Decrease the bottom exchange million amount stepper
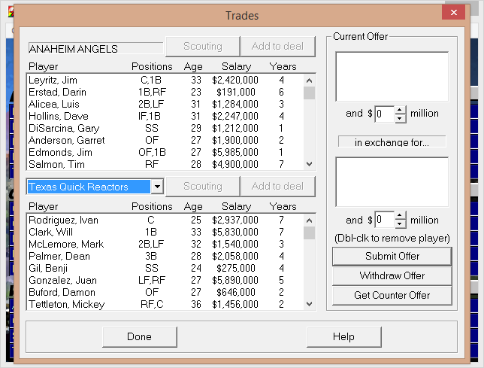This screenshot has height=368, width=484. [x=400, y=224]
